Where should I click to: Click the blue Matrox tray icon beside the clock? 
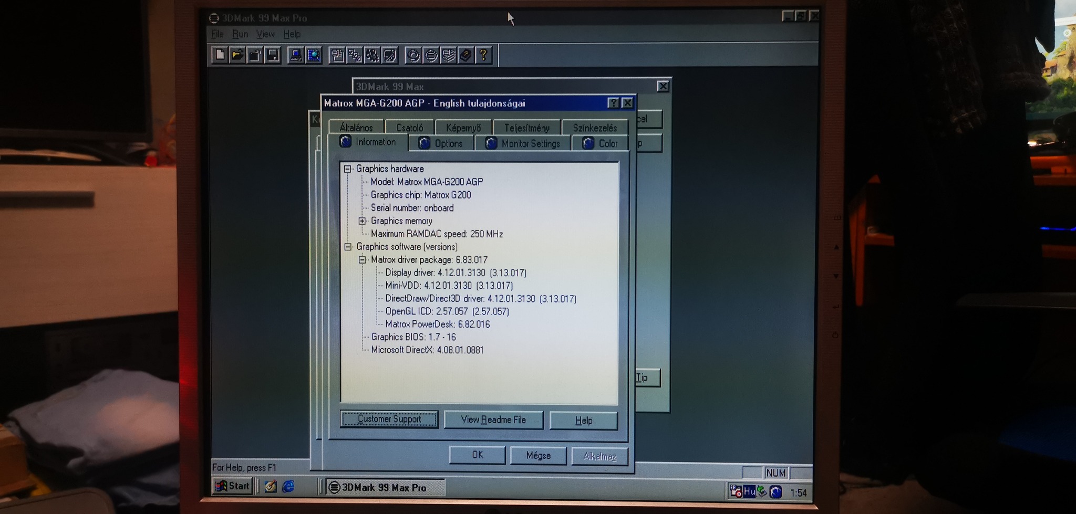coord(775,492)
